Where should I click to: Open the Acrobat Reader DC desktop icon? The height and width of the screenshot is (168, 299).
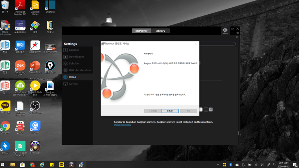pyautogui.click(x=20, y=8)
